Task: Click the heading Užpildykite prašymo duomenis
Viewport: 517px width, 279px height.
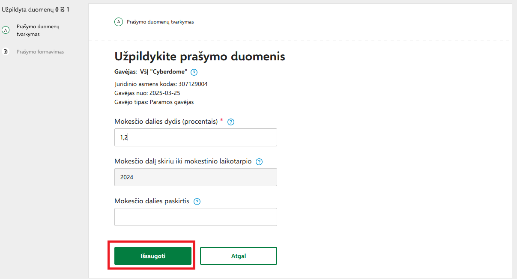Action: pos(200,56)
